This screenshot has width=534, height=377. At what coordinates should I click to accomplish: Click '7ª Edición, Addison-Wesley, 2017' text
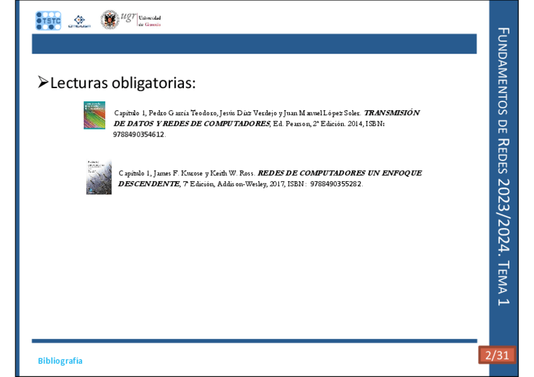point(234,184)
